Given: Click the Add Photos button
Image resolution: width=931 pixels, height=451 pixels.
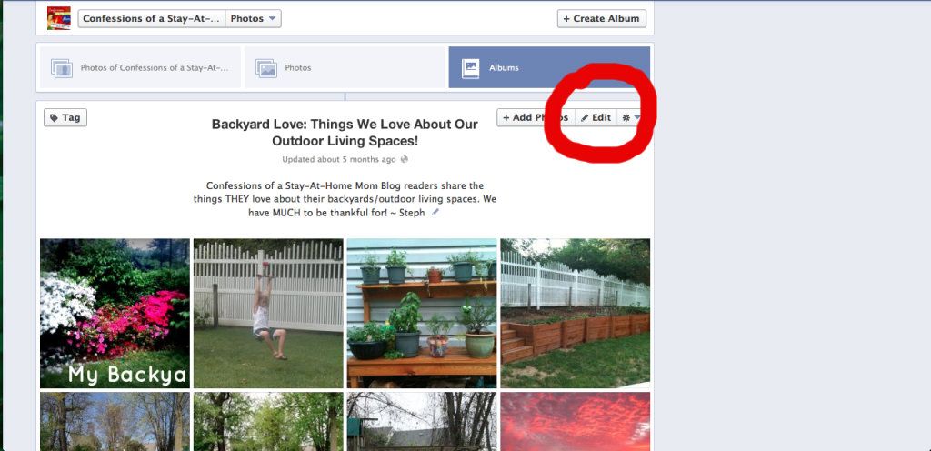Looking at the screenshot, I should tap(536, 117).
